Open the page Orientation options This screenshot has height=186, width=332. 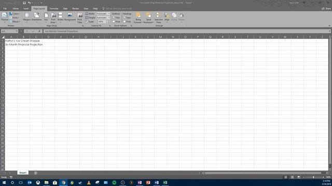point(36,18)
